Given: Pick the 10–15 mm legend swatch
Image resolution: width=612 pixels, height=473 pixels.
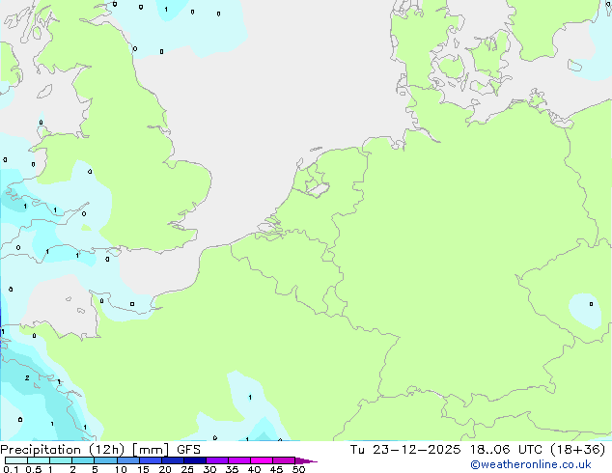Looking at the screenshot, I should [x=127, y=460].
